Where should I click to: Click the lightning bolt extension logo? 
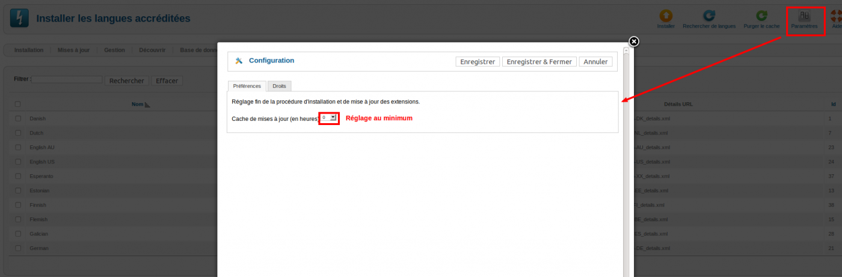pyautogui.click(x=19, y=19)
